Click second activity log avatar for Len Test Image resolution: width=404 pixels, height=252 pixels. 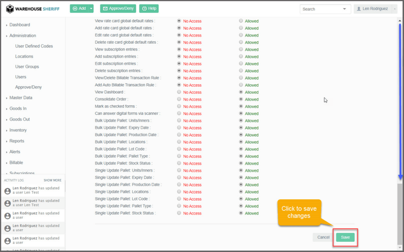pos(7,203)
